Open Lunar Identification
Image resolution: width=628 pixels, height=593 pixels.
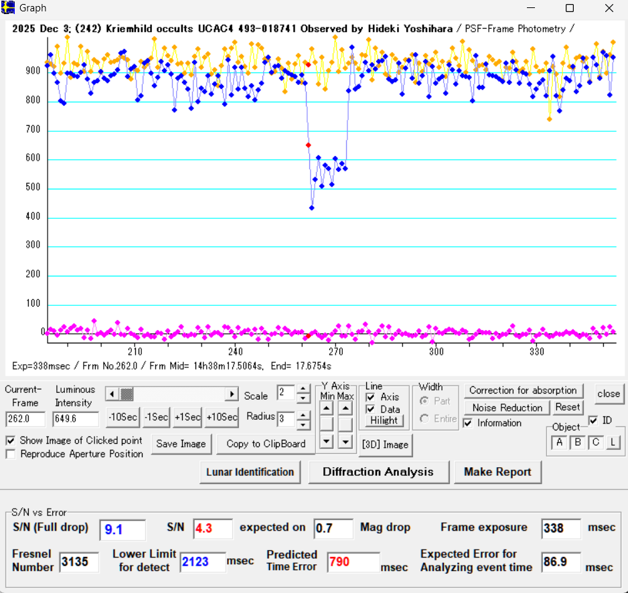pos(250,472)
